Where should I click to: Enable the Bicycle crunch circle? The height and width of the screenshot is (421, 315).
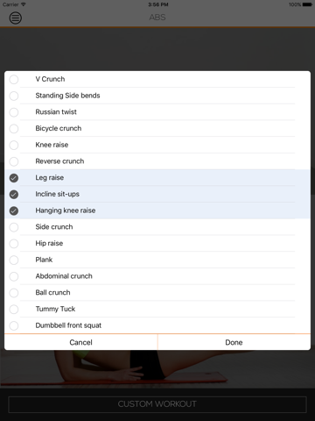14,128
